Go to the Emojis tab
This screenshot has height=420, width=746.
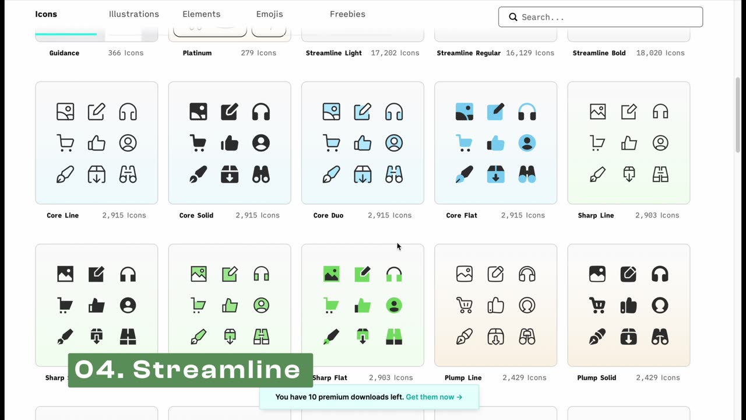tap(269, 14)
